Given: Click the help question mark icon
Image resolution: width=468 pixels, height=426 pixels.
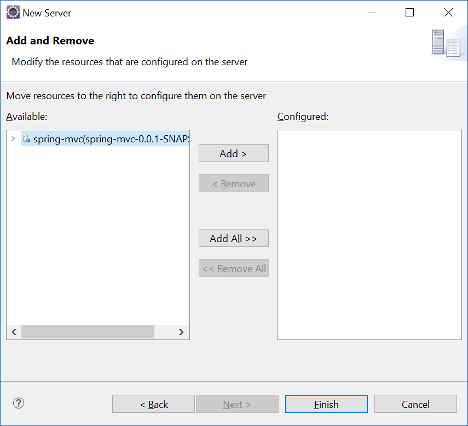Looking at the screenshot, I should point(18,403).
